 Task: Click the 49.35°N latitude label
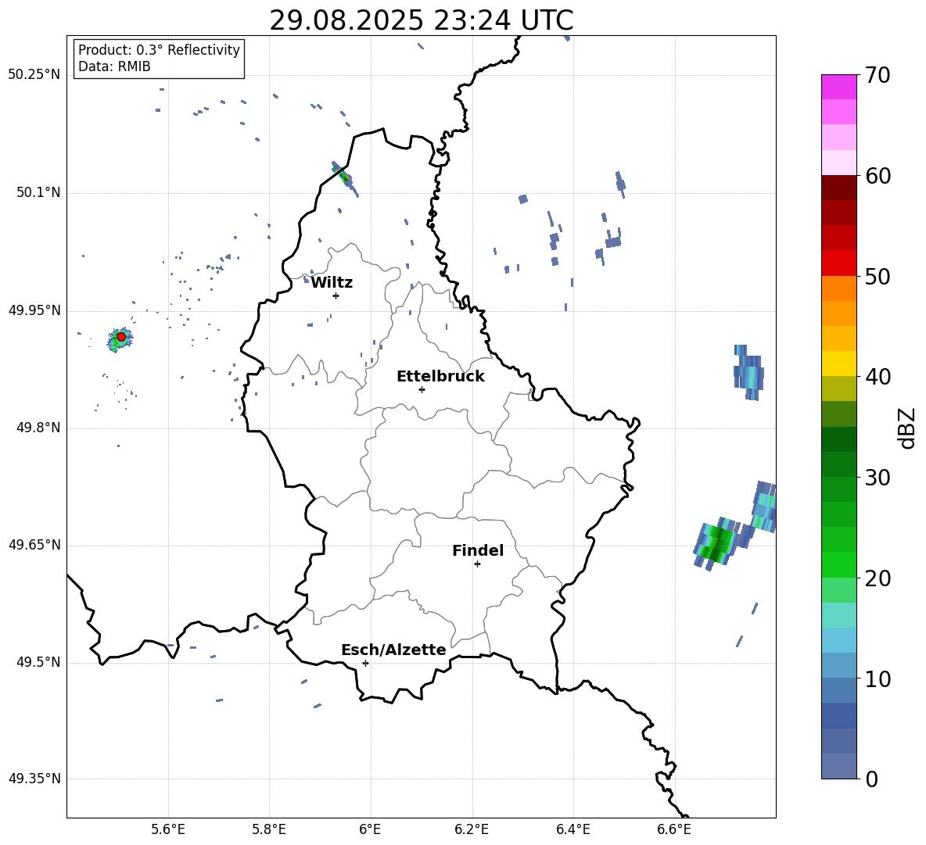tap(34, 779)
